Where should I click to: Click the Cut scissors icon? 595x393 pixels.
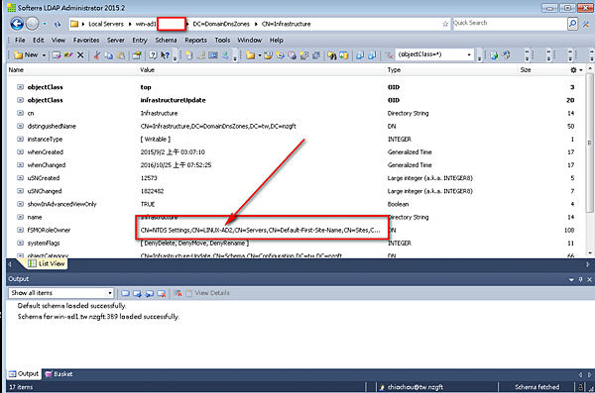coord(97,55)
